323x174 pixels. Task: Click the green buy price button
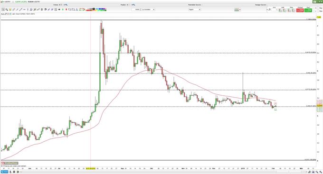click(308, 10)
